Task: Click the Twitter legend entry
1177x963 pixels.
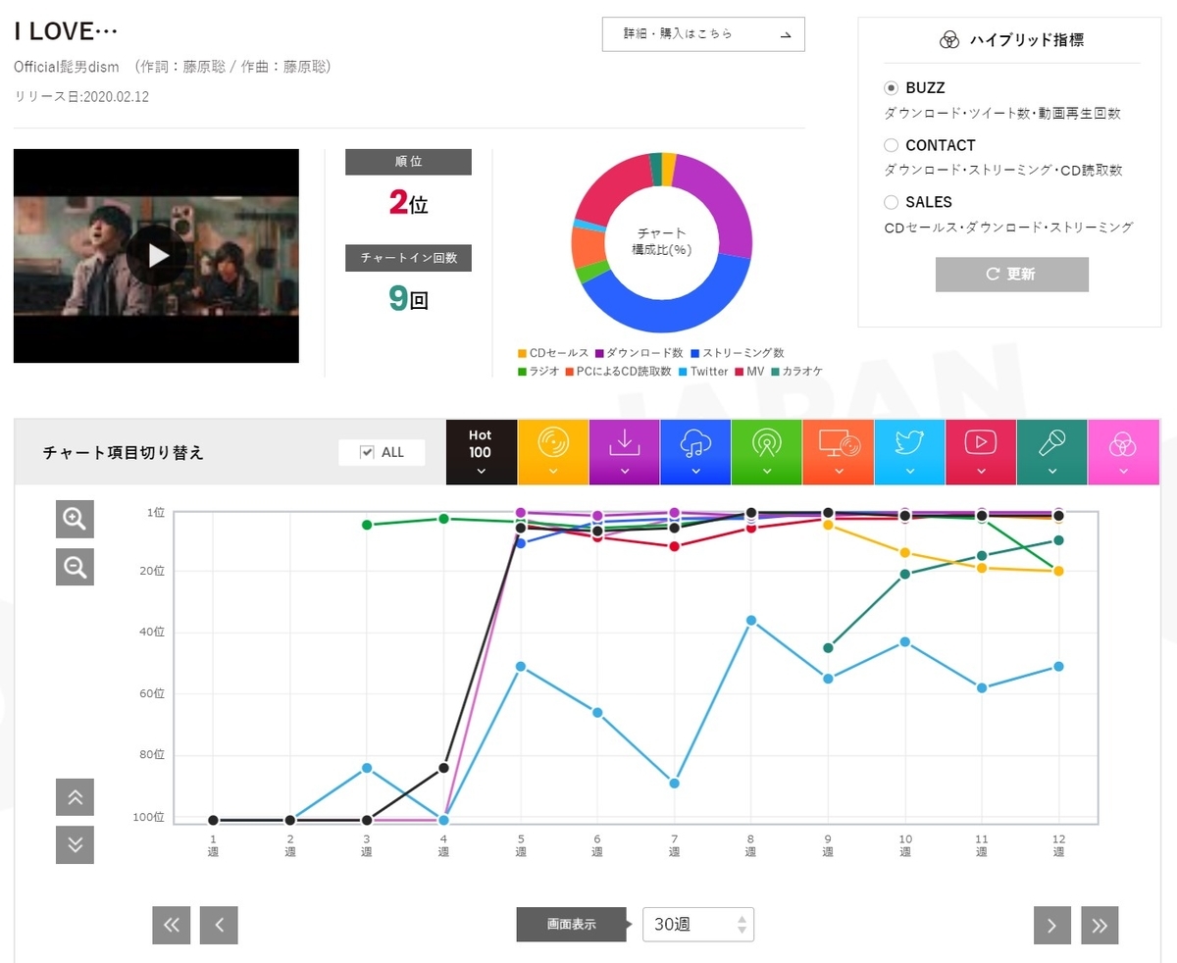Action: 702,372
